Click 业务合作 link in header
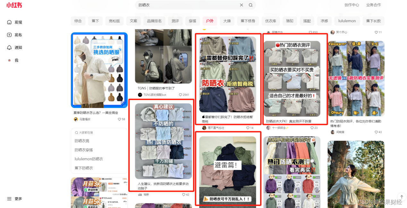Screen dimensions: 407x208 (374, 5)
